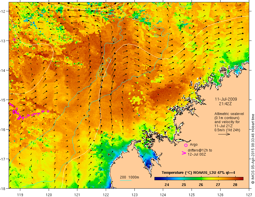This screenshot has height=197, width=255.
Task: Click the cyan isobath legend line
Action: pos(126,180)
